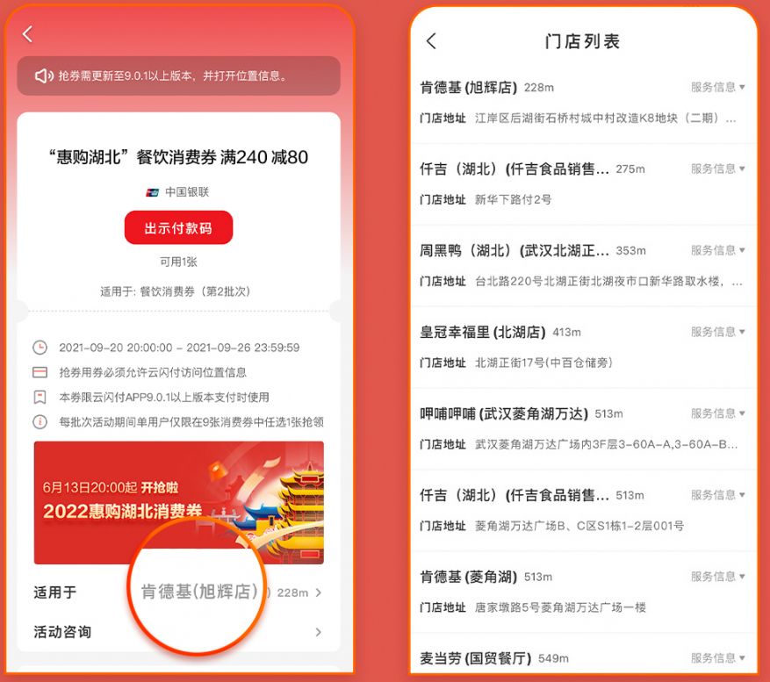Tap the update notice banner about 9.0.1版本
Screen dimensions: 770x682
[179, 75]
